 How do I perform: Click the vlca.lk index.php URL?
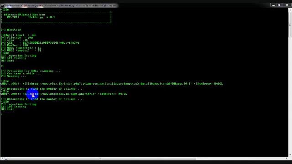[x=111, y=84]
